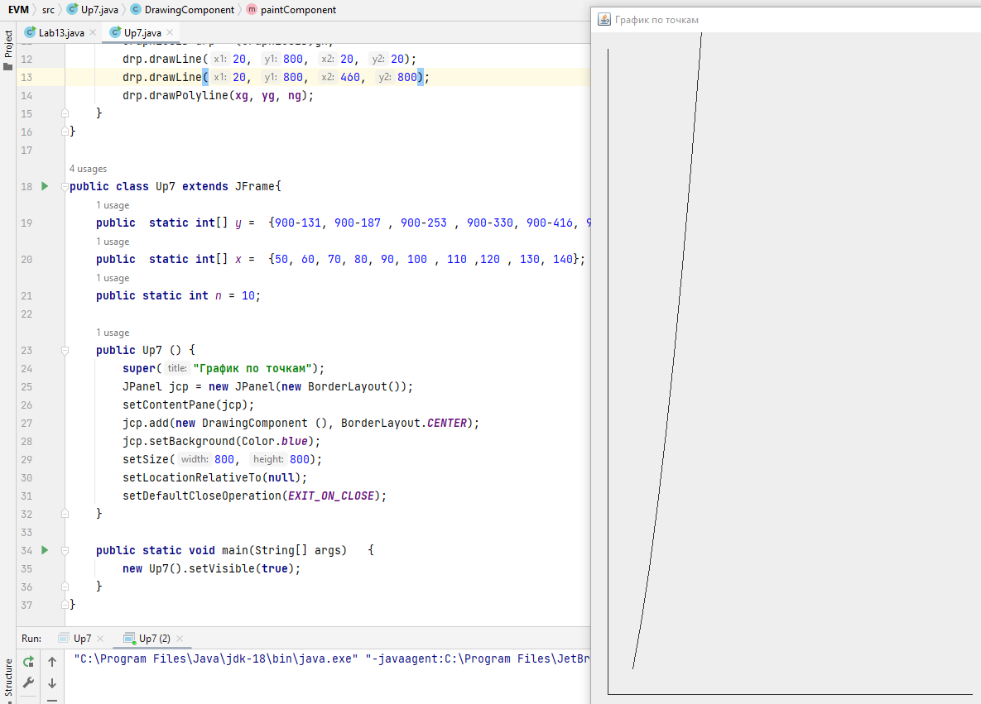The height and width of the screenshot is (704, 981).
Task: Open the '1 usage' hint above array x
Action: [x=113, y=242]
